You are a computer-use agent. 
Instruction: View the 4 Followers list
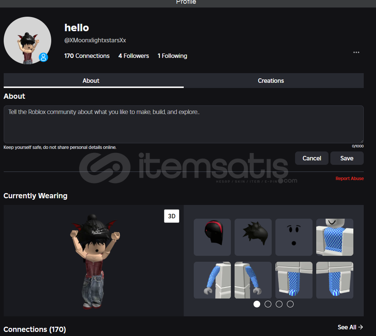[x=134, y=56]
